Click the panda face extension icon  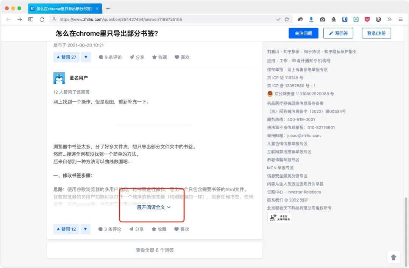[x=378, y=19]
